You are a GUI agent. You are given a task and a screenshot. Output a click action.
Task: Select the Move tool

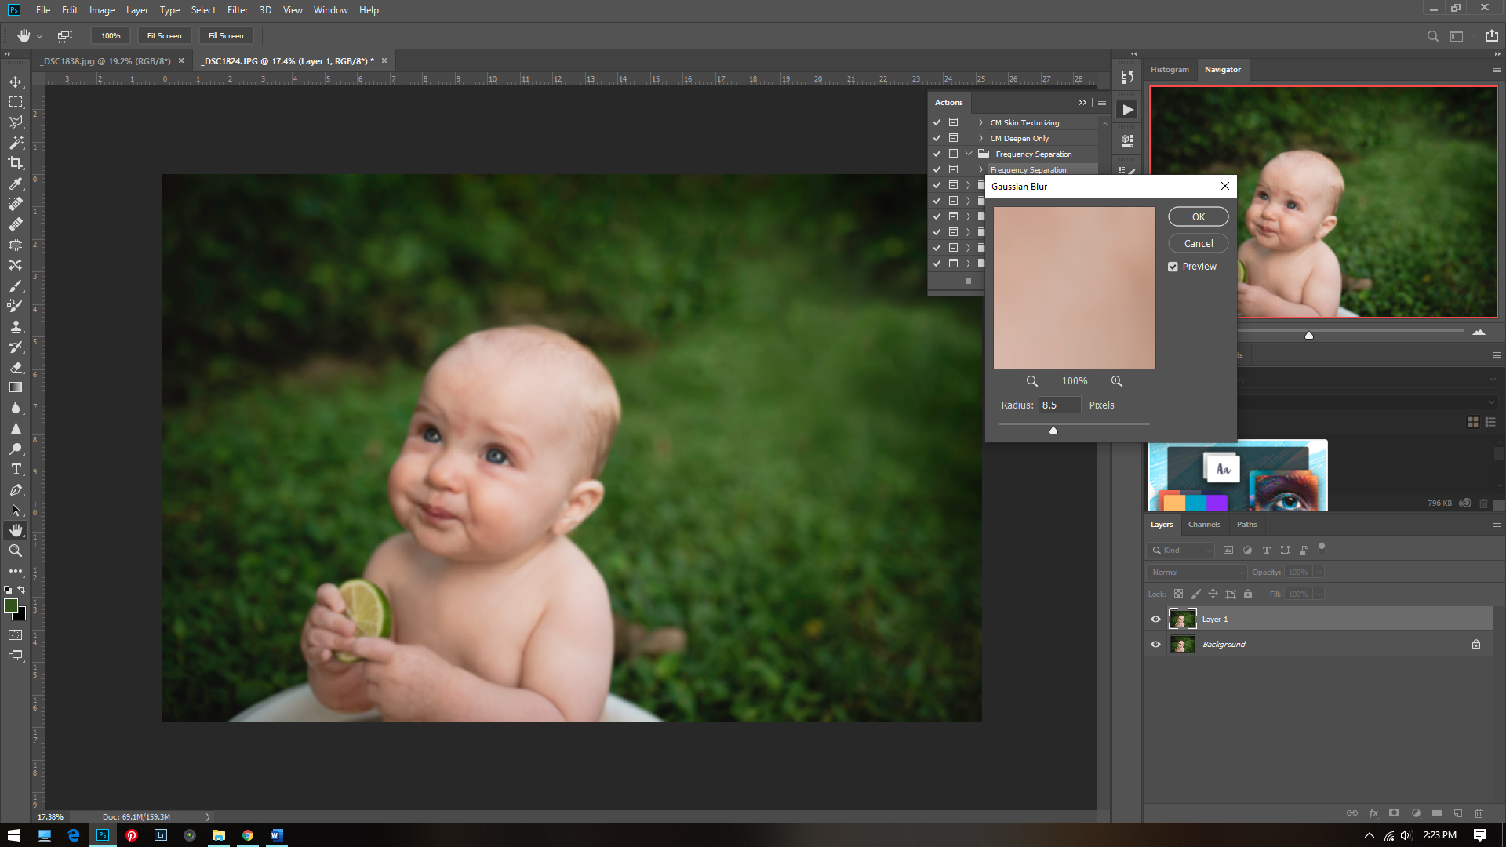[16, 82]
